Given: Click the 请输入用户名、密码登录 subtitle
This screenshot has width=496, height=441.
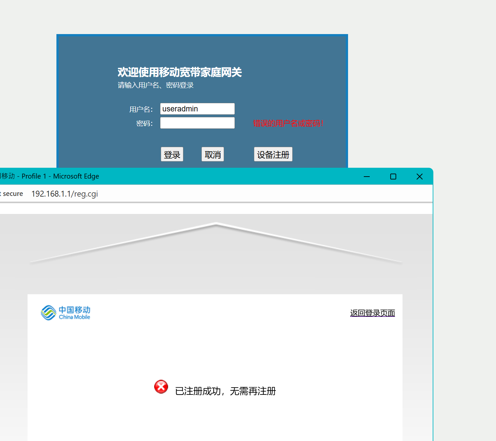Looking at the screenshot, I should (x=155, y=85).
